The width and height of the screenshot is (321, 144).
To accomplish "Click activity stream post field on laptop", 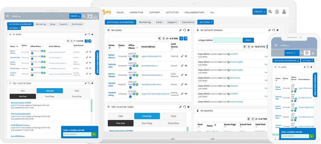I will coord(227,40).
